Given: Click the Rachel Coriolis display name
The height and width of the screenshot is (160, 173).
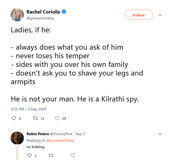Looking at the screenshot, I should click(x=43, y=12).
